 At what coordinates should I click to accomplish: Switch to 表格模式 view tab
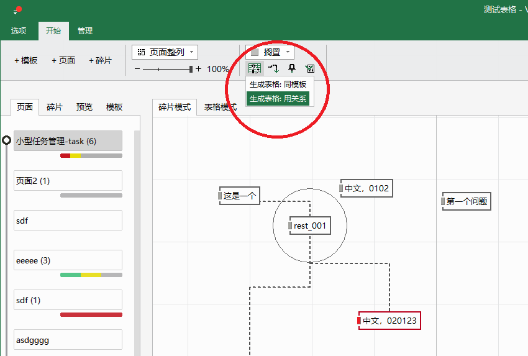(220, 107)
